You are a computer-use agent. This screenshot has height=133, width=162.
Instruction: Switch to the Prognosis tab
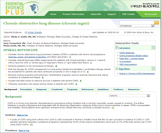[x=72, y=89]
